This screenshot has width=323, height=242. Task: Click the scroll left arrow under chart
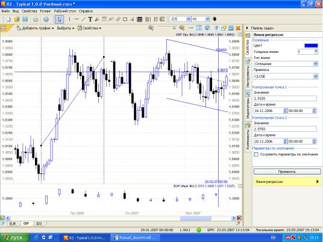click(8, 218)
